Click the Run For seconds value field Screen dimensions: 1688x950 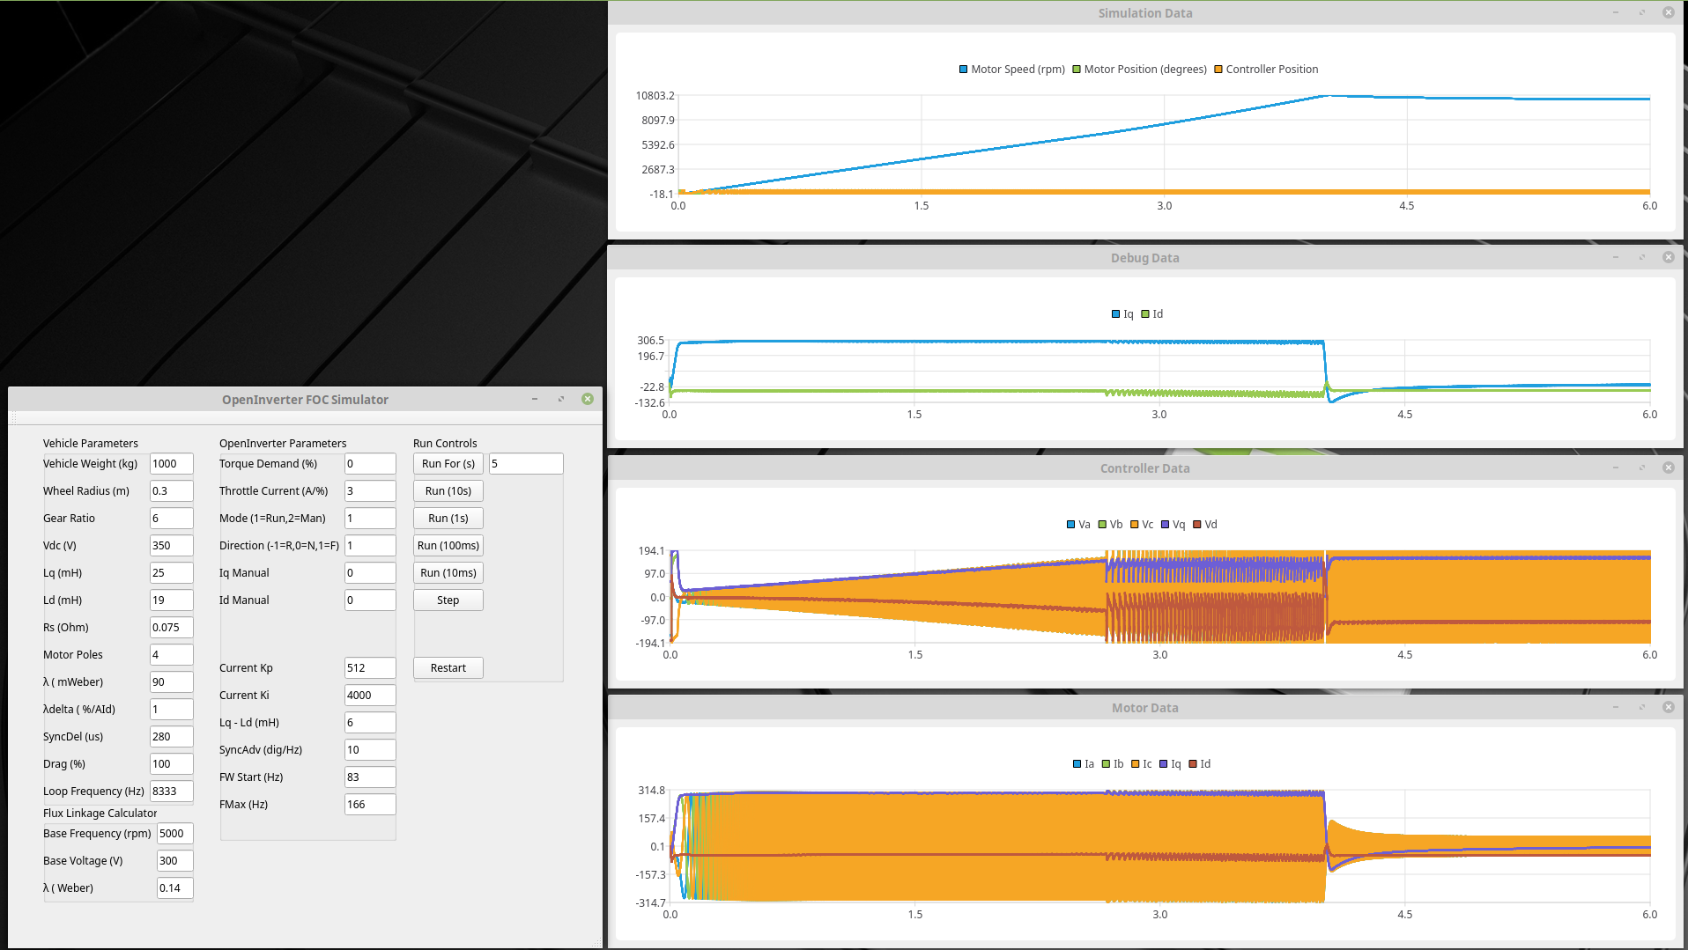[x=525, y=464]
